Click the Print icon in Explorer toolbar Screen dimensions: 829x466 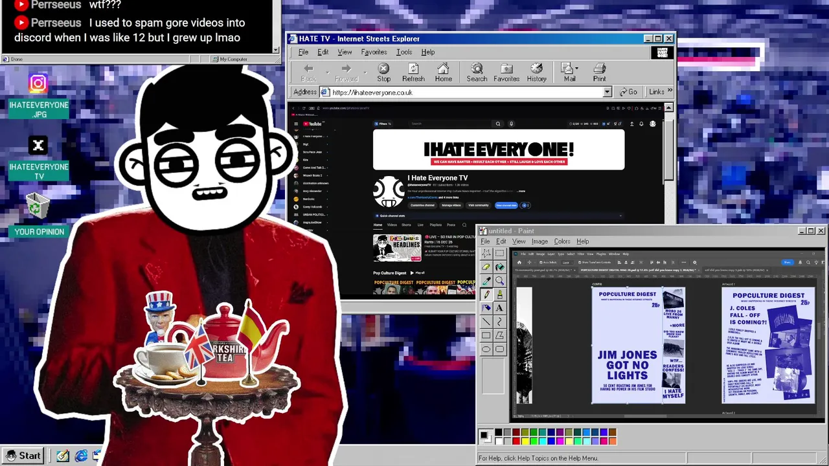pyautogui.click(x=600, y=72)
